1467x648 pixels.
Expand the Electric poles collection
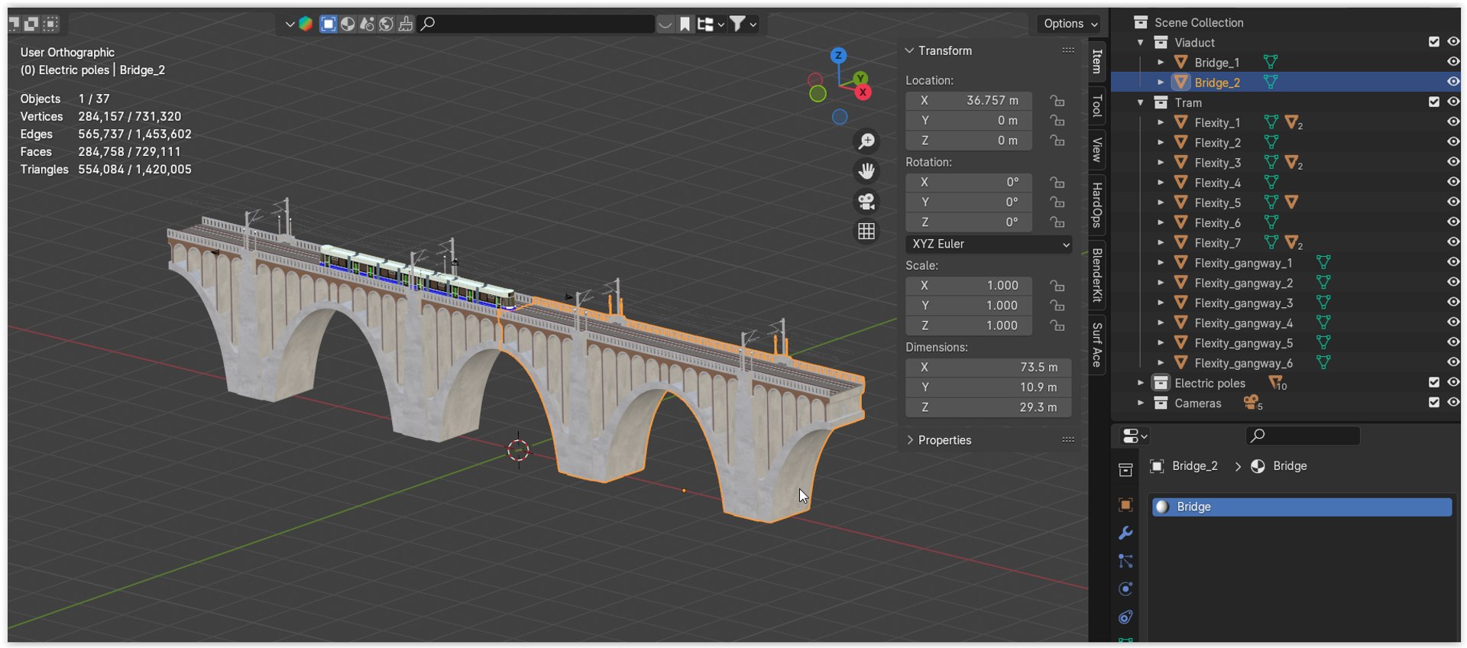click(x=1141, y=383)
